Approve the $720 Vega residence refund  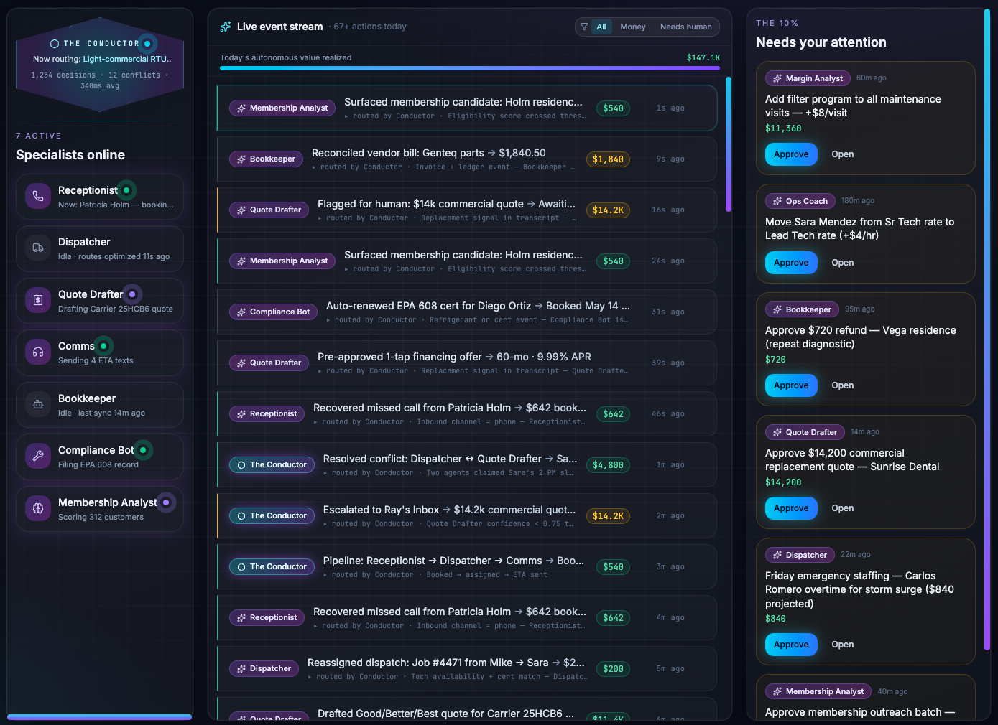click(791, 385)
